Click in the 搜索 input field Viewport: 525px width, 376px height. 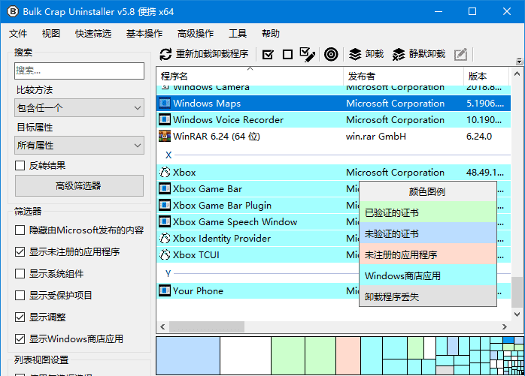coord(80,71)
